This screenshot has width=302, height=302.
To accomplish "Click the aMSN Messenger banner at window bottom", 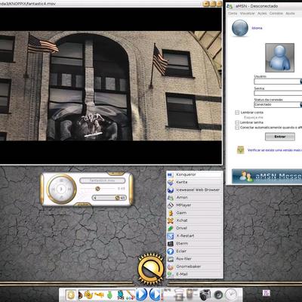I will pyautogui.click(x=267, y=176).
